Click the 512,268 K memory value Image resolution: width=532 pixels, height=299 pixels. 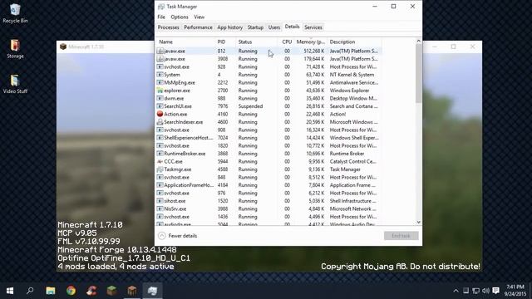click(x=314, y=51)
